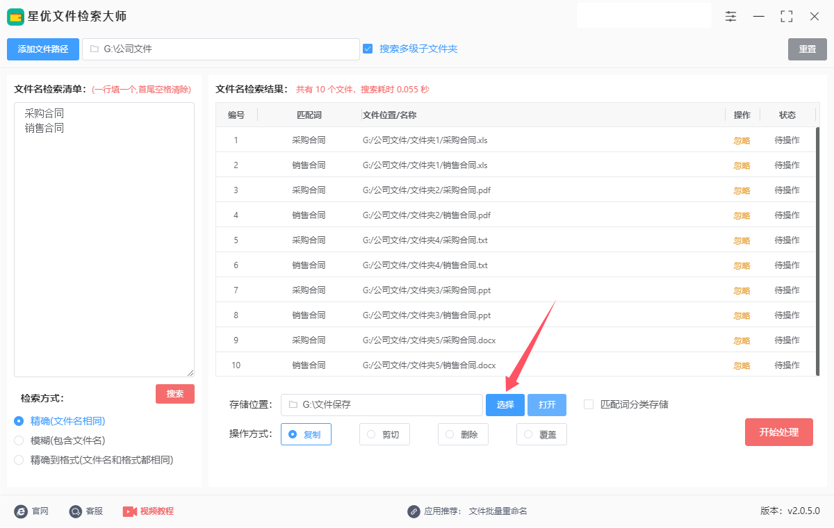Maximize the window with the fullscreen icon
834x528 pixels.
787,16
